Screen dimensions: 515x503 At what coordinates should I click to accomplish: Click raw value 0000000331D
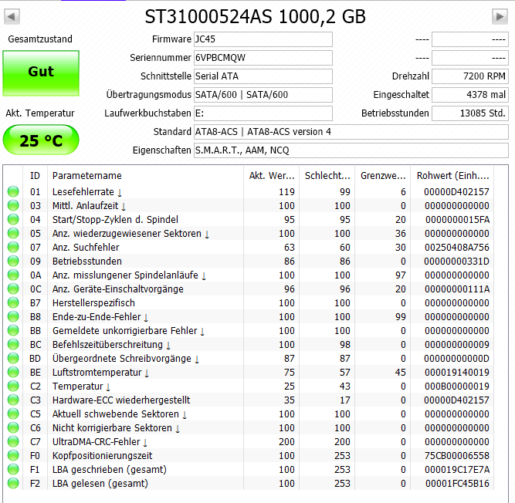[x=456, y=262]
